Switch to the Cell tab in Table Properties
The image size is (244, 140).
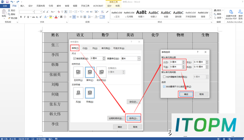106,48
